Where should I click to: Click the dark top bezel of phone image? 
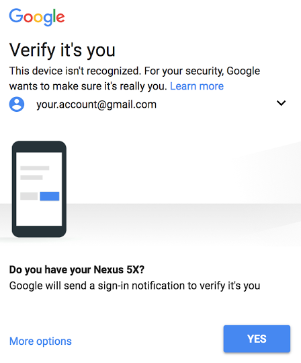coord(39,146)
